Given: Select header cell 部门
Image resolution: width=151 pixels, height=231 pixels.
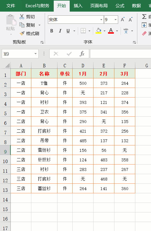Looking at the screenshot, I should (21, 73).
